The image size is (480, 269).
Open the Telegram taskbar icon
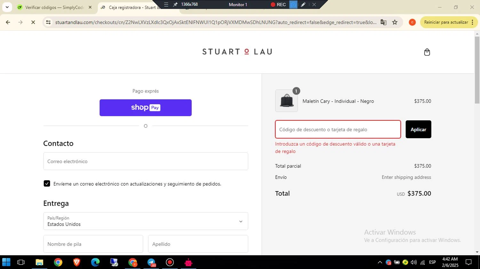pos(151,262)
